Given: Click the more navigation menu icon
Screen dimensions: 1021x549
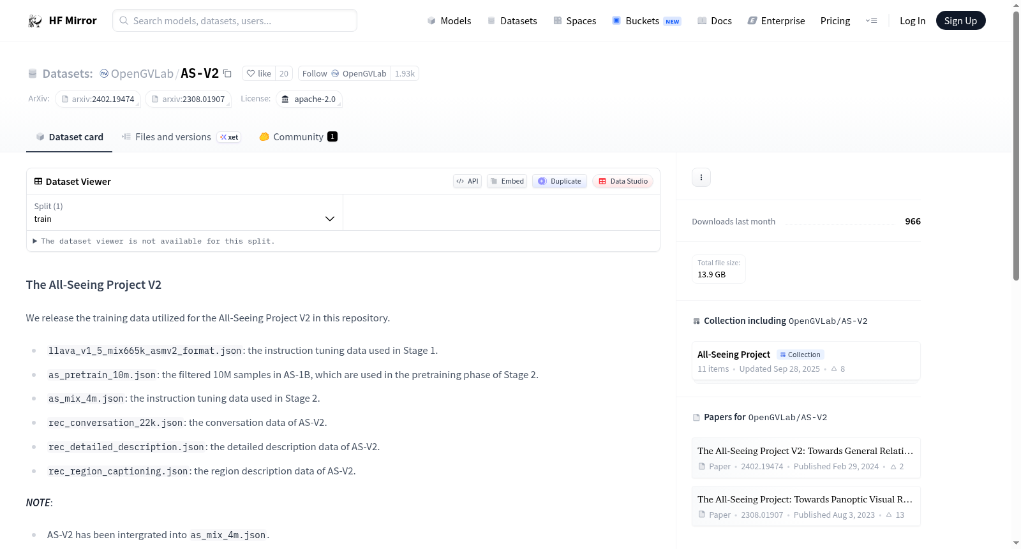Looking at the screenshot, I should pyautogui.click(x=871, y=21).
